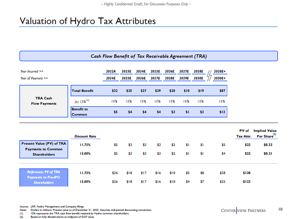Select the Benefit to Common row label
The image size is (292, 219).
79,111
